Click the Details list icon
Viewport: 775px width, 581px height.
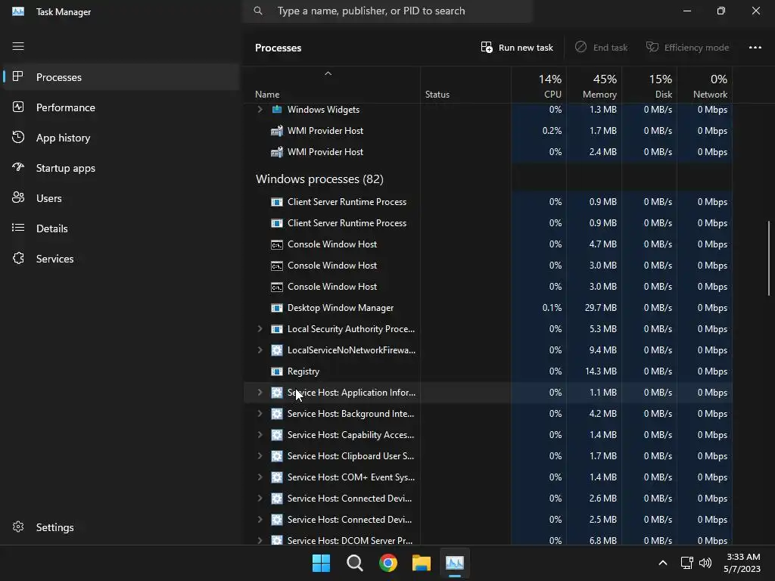(18, 228)
